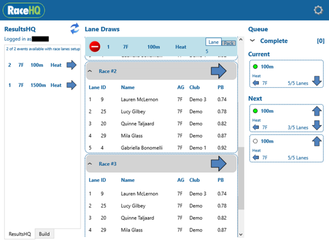Click PB 0.92 for Gabriella Bonomelli
The image size is (329, 247).
(x=222, y=147)
